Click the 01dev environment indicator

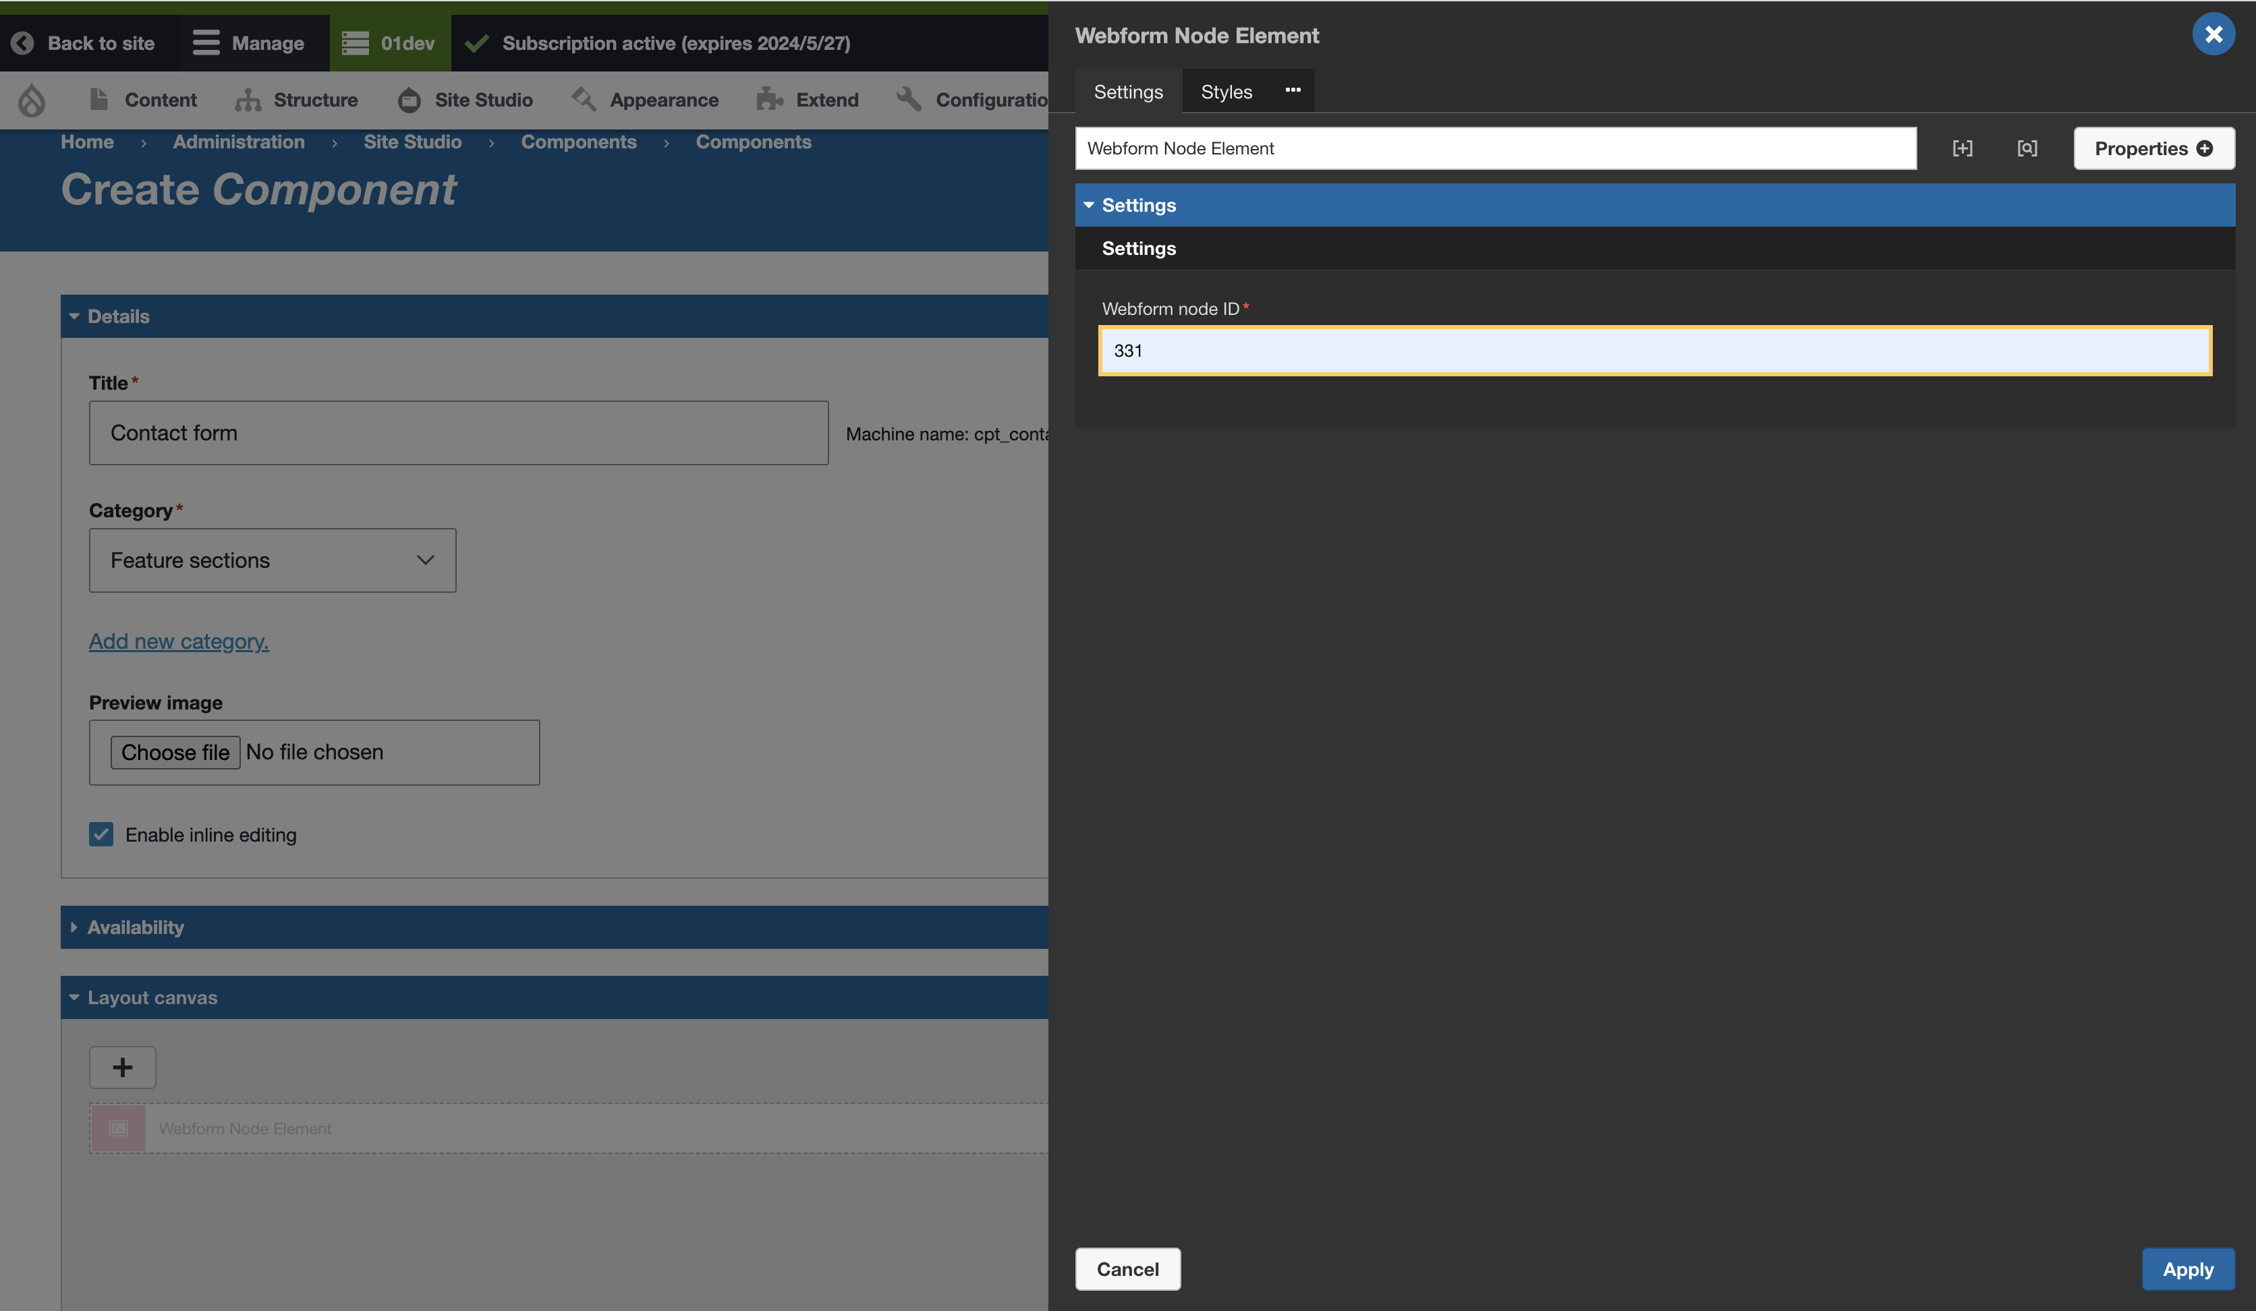(391, 43)
